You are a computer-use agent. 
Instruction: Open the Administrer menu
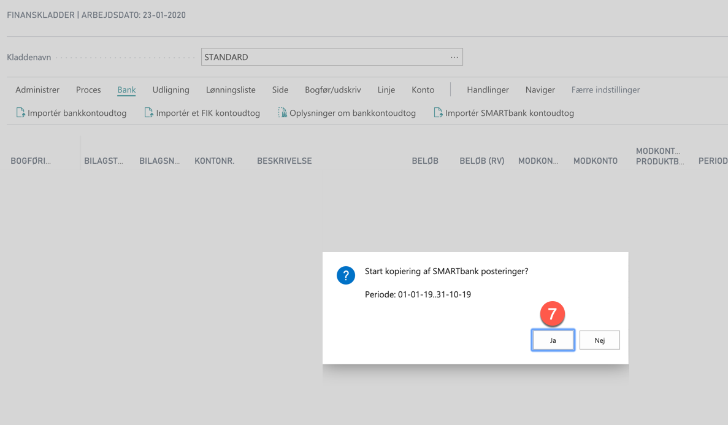click(x=37, y=90)
